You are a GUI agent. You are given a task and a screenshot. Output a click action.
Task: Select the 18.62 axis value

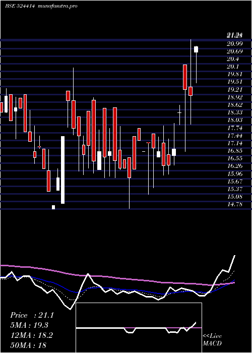click(x=235, y=105)
